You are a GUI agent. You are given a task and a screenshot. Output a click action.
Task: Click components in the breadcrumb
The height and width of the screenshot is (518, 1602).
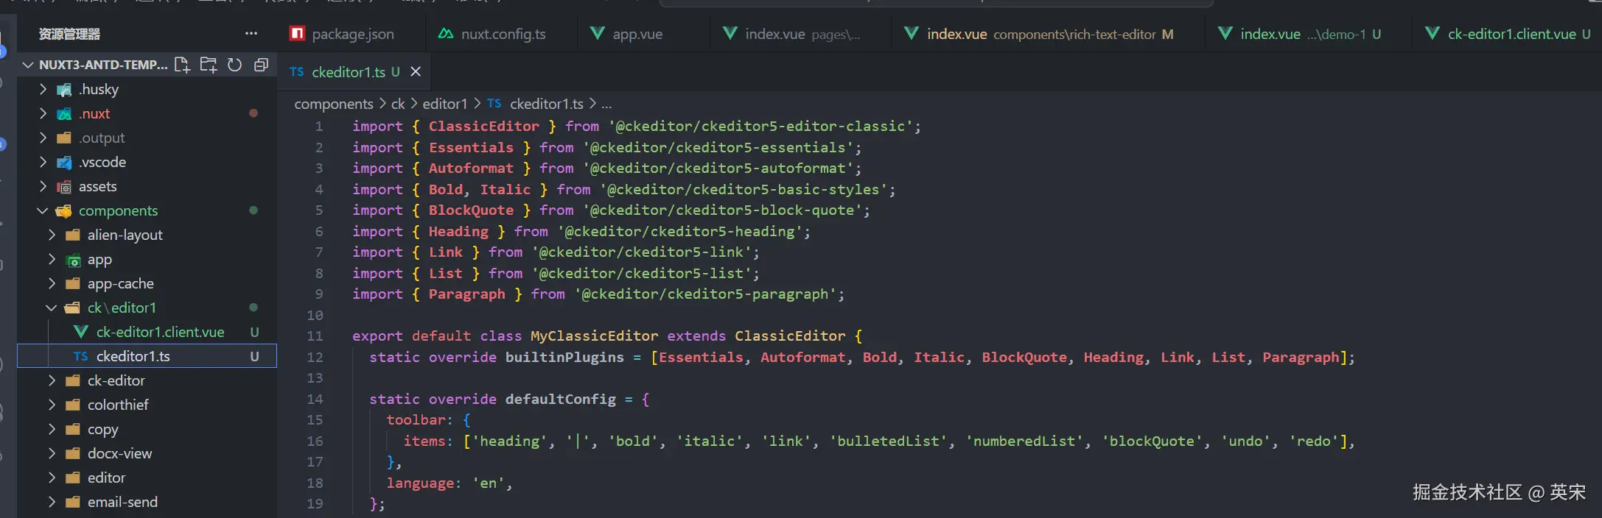[334, 104]
